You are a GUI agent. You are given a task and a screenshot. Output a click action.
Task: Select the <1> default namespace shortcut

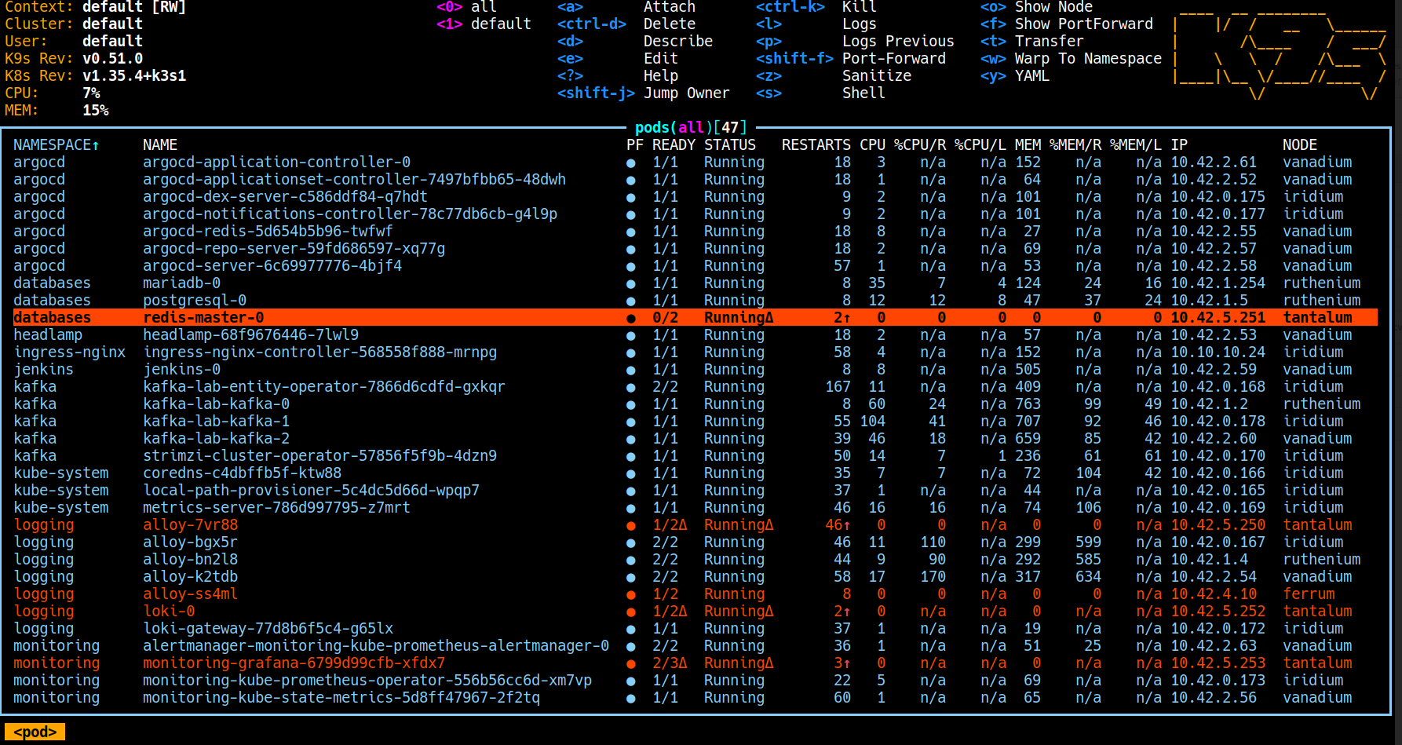click(x=484, y=24)
